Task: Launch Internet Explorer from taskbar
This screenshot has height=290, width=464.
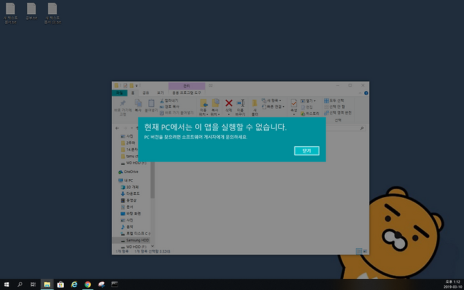Action: click(x=74, y=284)
